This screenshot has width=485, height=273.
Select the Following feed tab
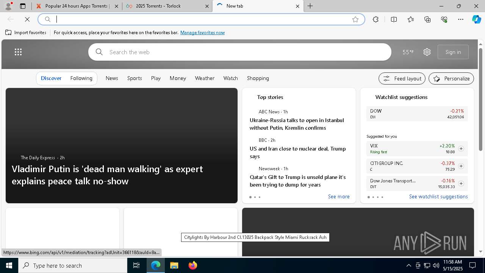[81, 78]
